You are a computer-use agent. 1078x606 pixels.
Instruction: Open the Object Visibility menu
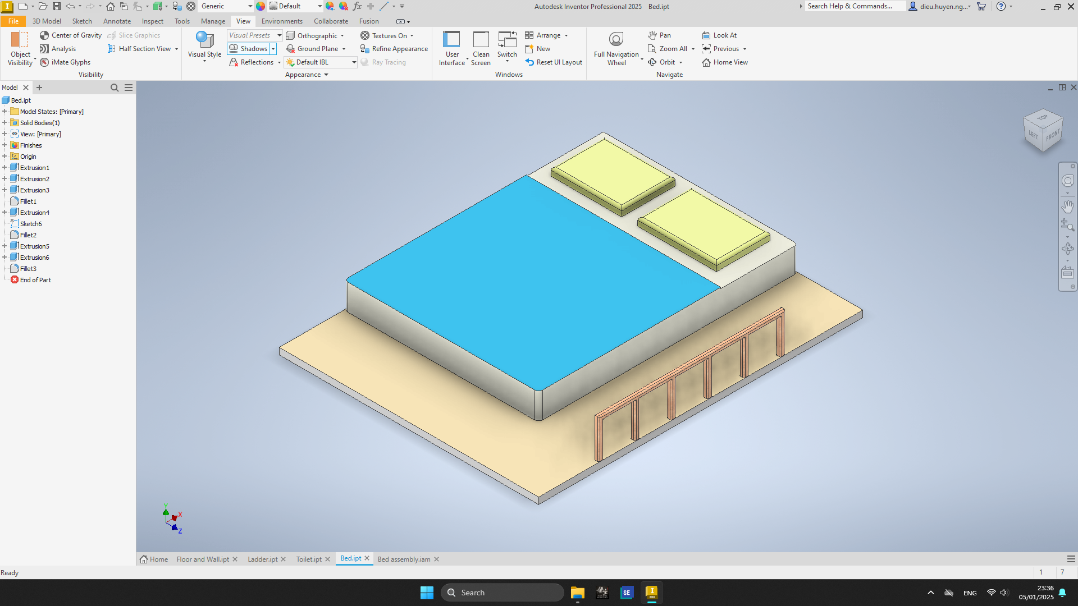[x=20, y=49]
